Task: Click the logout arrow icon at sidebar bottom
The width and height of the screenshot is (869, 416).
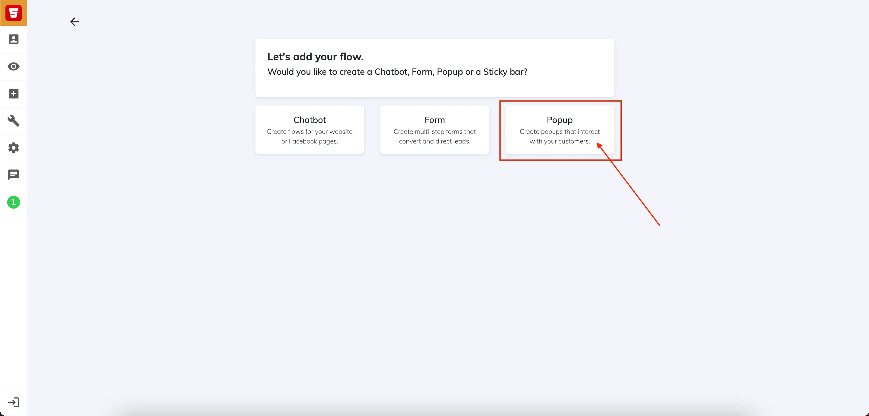Action: [x=14, y=402]
